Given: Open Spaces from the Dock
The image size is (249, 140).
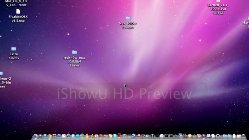Looking at the screenshot, I should (54, 136).
